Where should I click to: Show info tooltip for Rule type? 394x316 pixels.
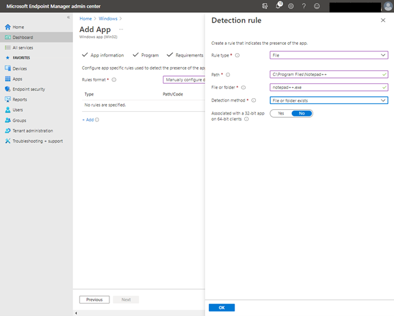[x=237, y=55]
